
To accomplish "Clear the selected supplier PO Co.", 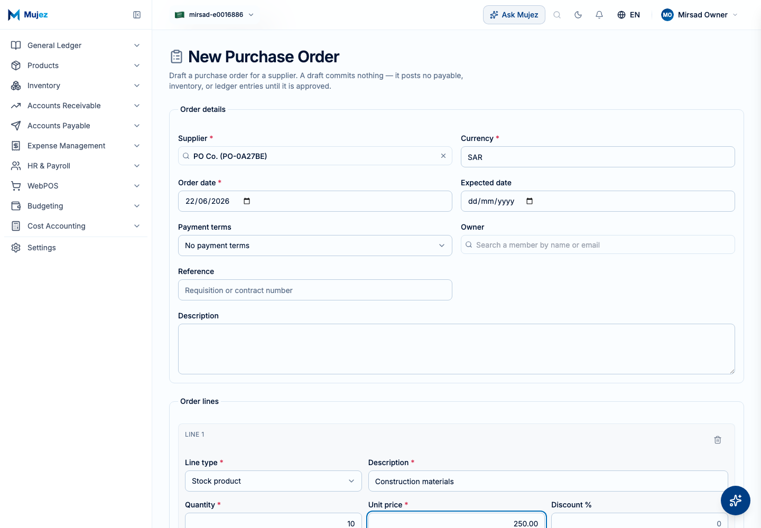I will coord(443,156).
